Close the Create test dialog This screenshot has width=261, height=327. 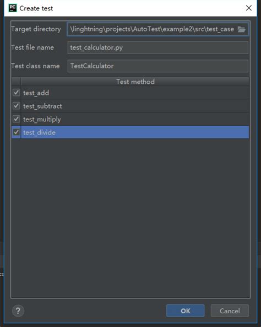pyautogui.click(x=249, y=8)
